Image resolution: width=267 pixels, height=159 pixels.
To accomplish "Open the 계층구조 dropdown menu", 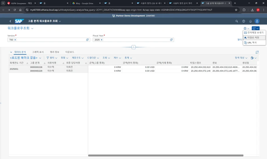I will [x=78, y=58].
